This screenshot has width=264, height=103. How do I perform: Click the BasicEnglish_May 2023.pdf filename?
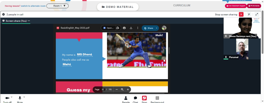(x=75, y=28)
